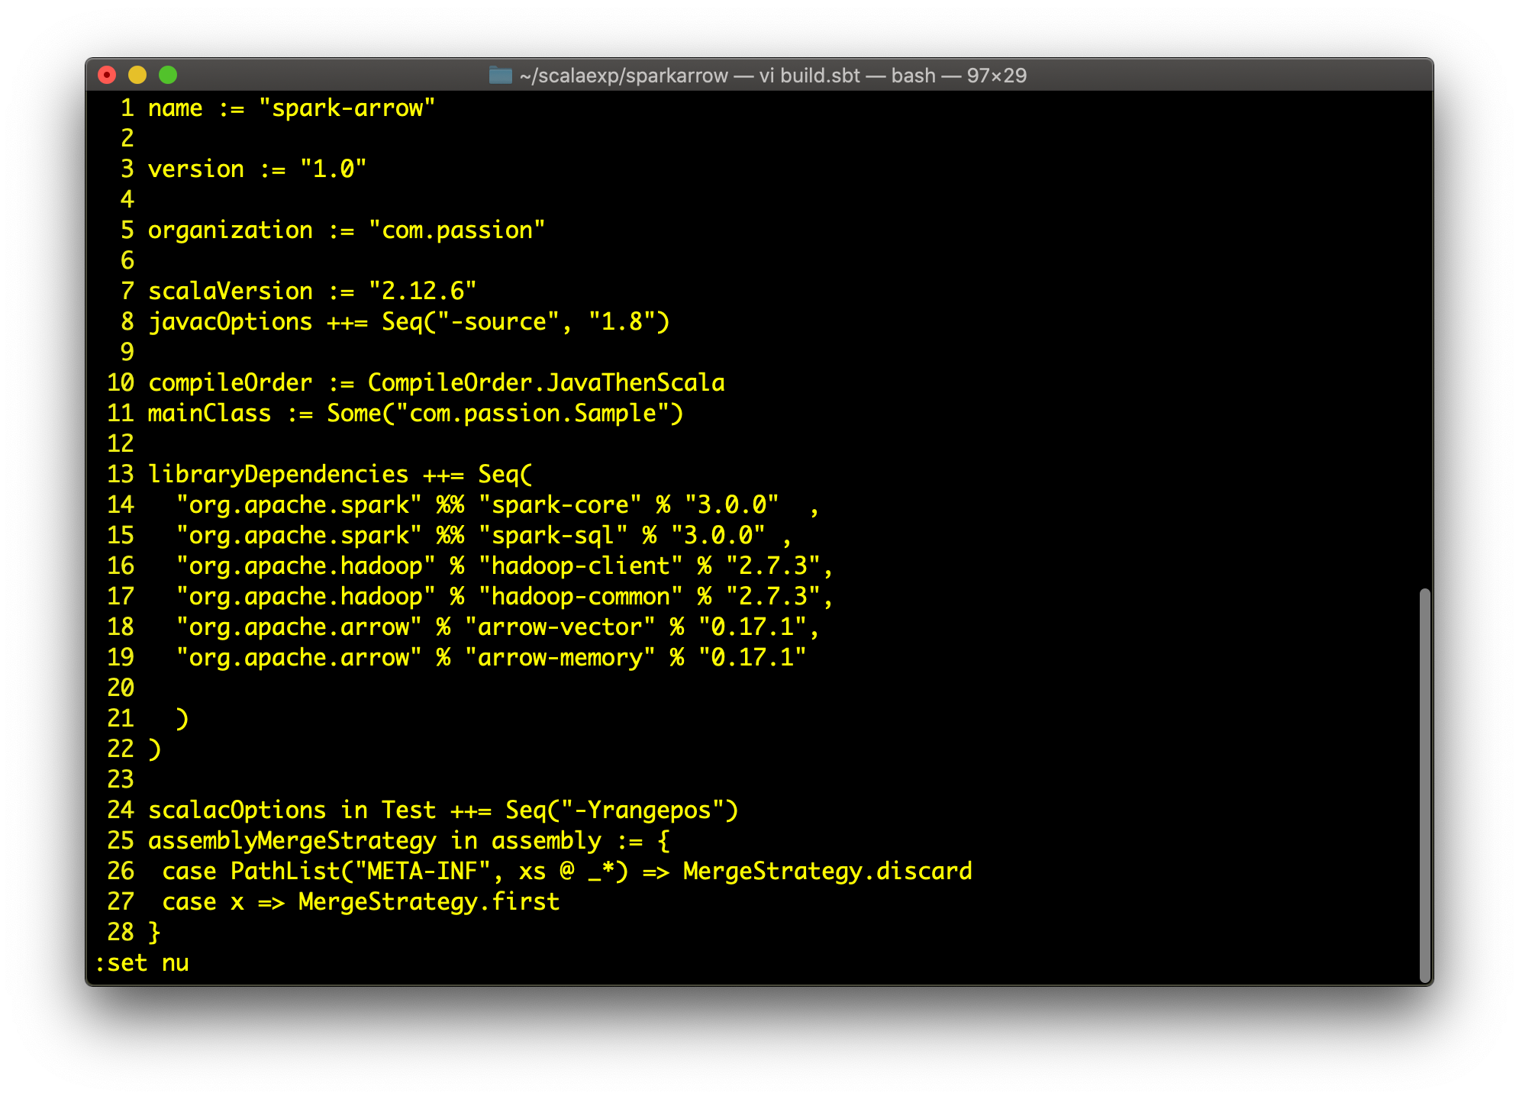Screen dimensions: 1519x1099
Task: Click the folder icon in the title bar
Action: point(500,76)
